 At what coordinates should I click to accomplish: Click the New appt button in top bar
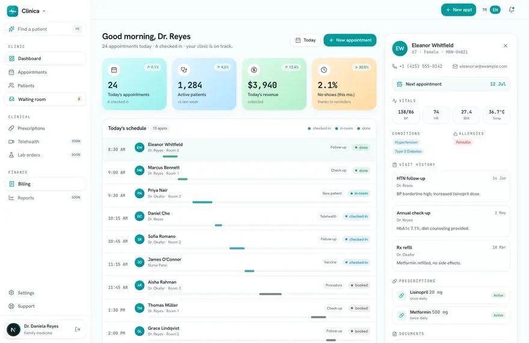pyautogui.click(x=459, y=10)
